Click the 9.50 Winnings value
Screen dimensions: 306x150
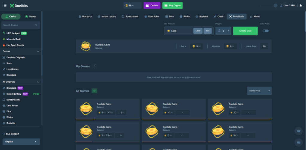tap(230, 46)
